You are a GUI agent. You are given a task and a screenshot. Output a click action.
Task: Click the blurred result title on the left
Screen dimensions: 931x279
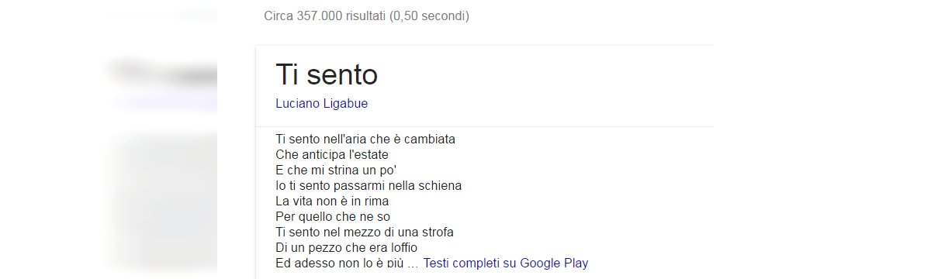[163, 72]
